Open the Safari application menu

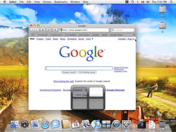pyautogui.click(x=13, y=2)
